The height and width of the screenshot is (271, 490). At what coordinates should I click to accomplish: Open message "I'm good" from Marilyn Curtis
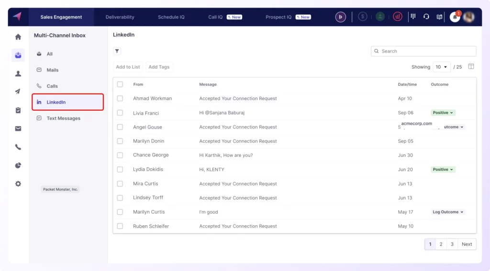(x=209, y=212)
